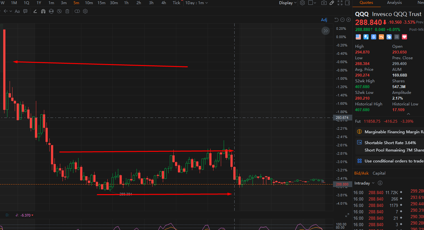
Task: Toggle magnet snap mode for drawings
Action: 43,11
